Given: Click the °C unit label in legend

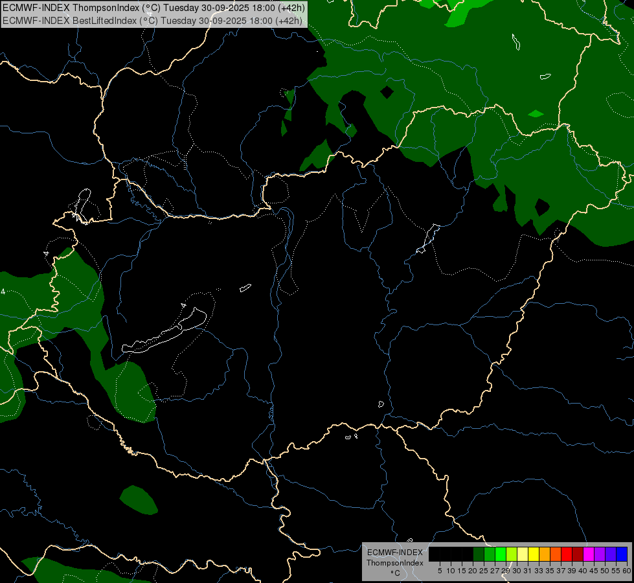Looking at the screenshot, I should [x=396, y=573].
